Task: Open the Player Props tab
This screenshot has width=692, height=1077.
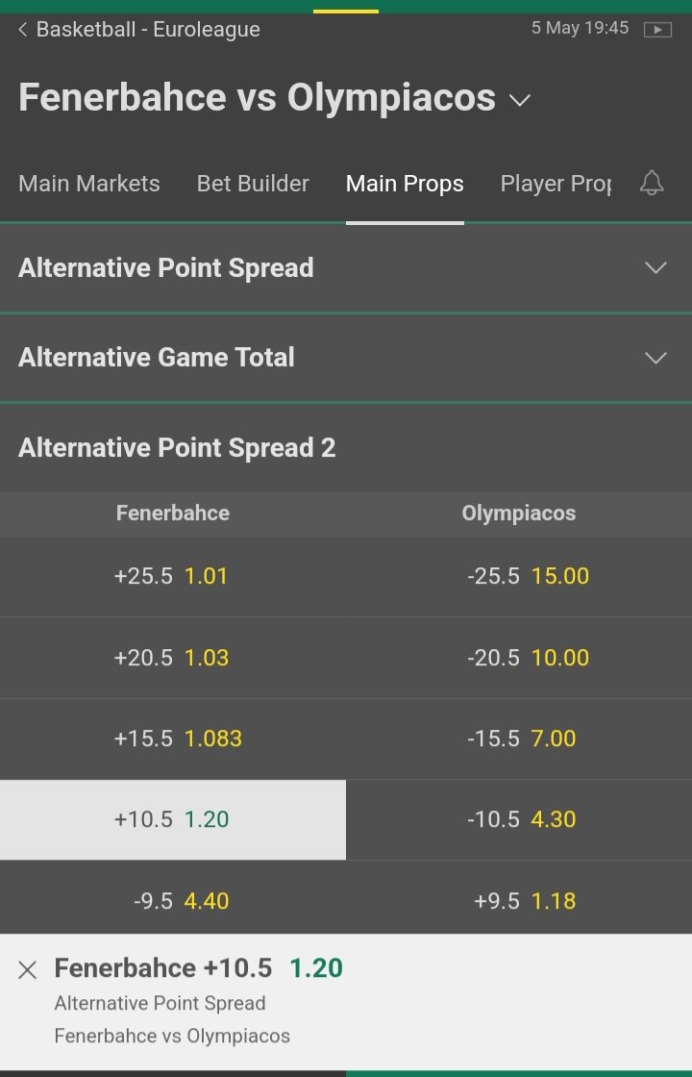Action: point(556,184)
